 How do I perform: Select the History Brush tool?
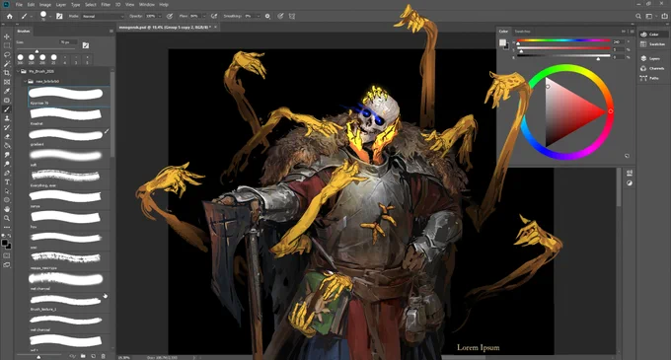click(x=7, y=127)
